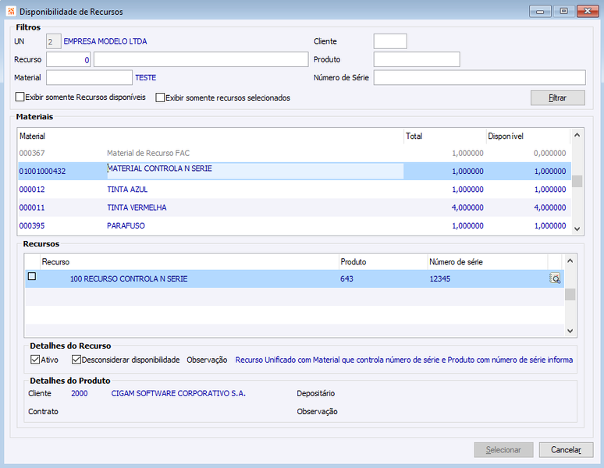Minimize the Disponibilidade de Recursos window

[540, 11]
